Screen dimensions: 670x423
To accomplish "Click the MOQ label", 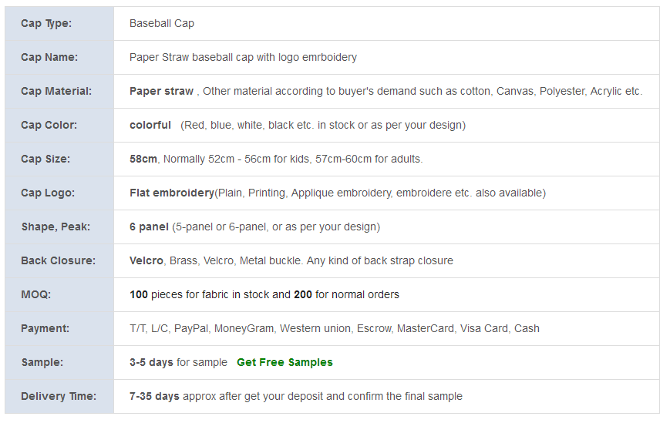I will [x=36, y=294].
